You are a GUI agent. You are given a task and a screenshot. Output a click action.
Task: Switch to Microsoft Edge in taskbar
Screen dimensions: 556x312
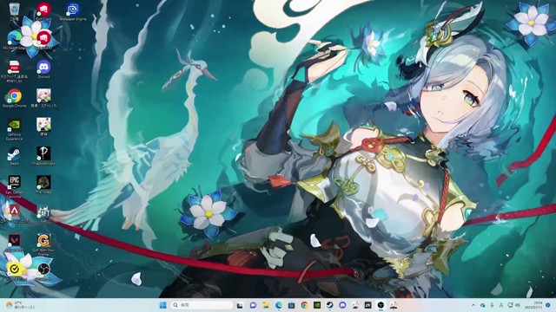pos(279,305)
